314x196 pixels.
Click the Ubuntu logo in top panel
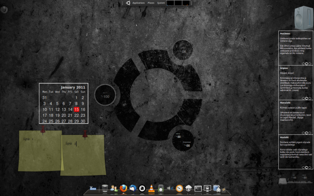click(x=128, y=3)
